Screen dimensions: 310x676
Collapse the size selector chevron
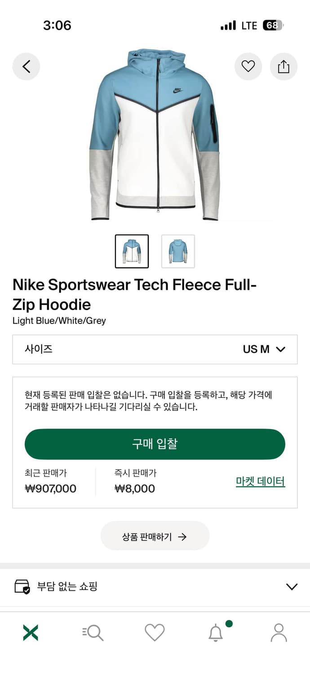[x=281, y=350]
